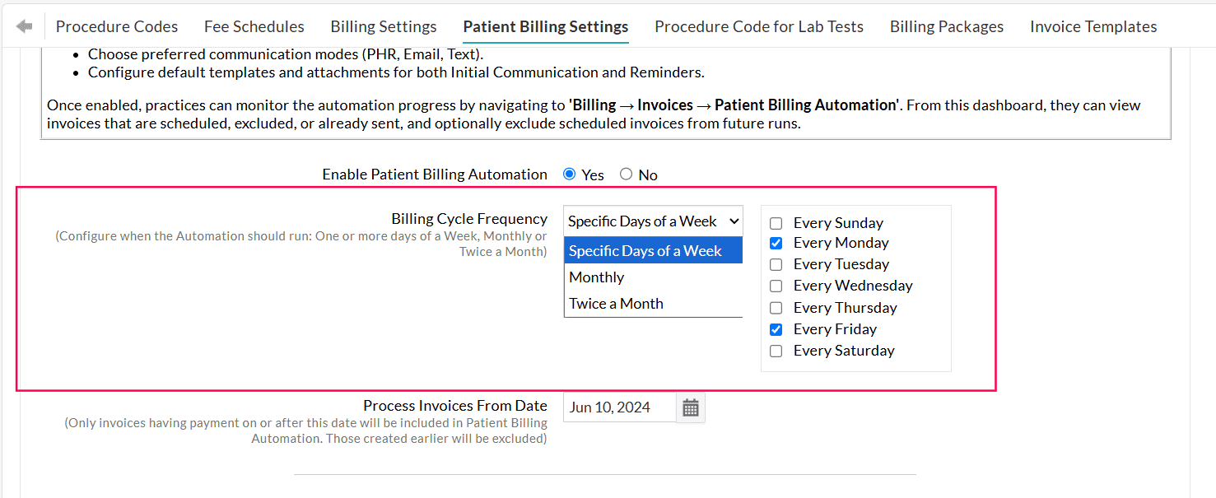Open the calendar picker for Process Invoices From Date

click(x=690, y=407)
